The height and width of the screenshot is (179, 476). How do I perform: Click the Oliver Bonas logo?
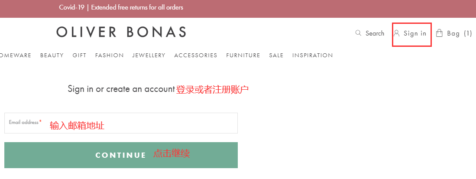(x=121, y=32)
